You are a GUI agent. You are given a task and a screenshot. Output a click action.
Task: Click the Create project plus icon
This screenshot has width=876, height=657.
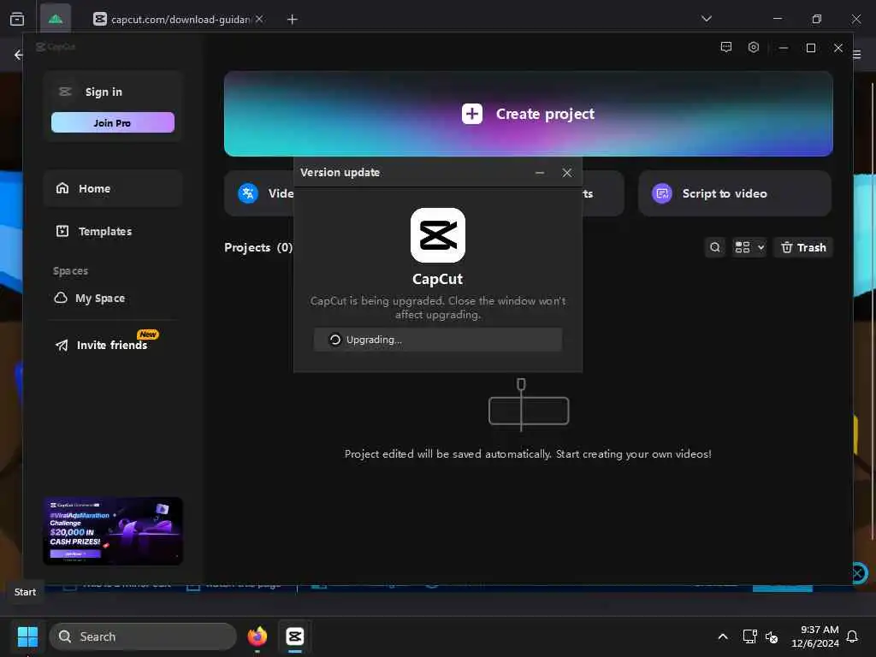(472, 114)
